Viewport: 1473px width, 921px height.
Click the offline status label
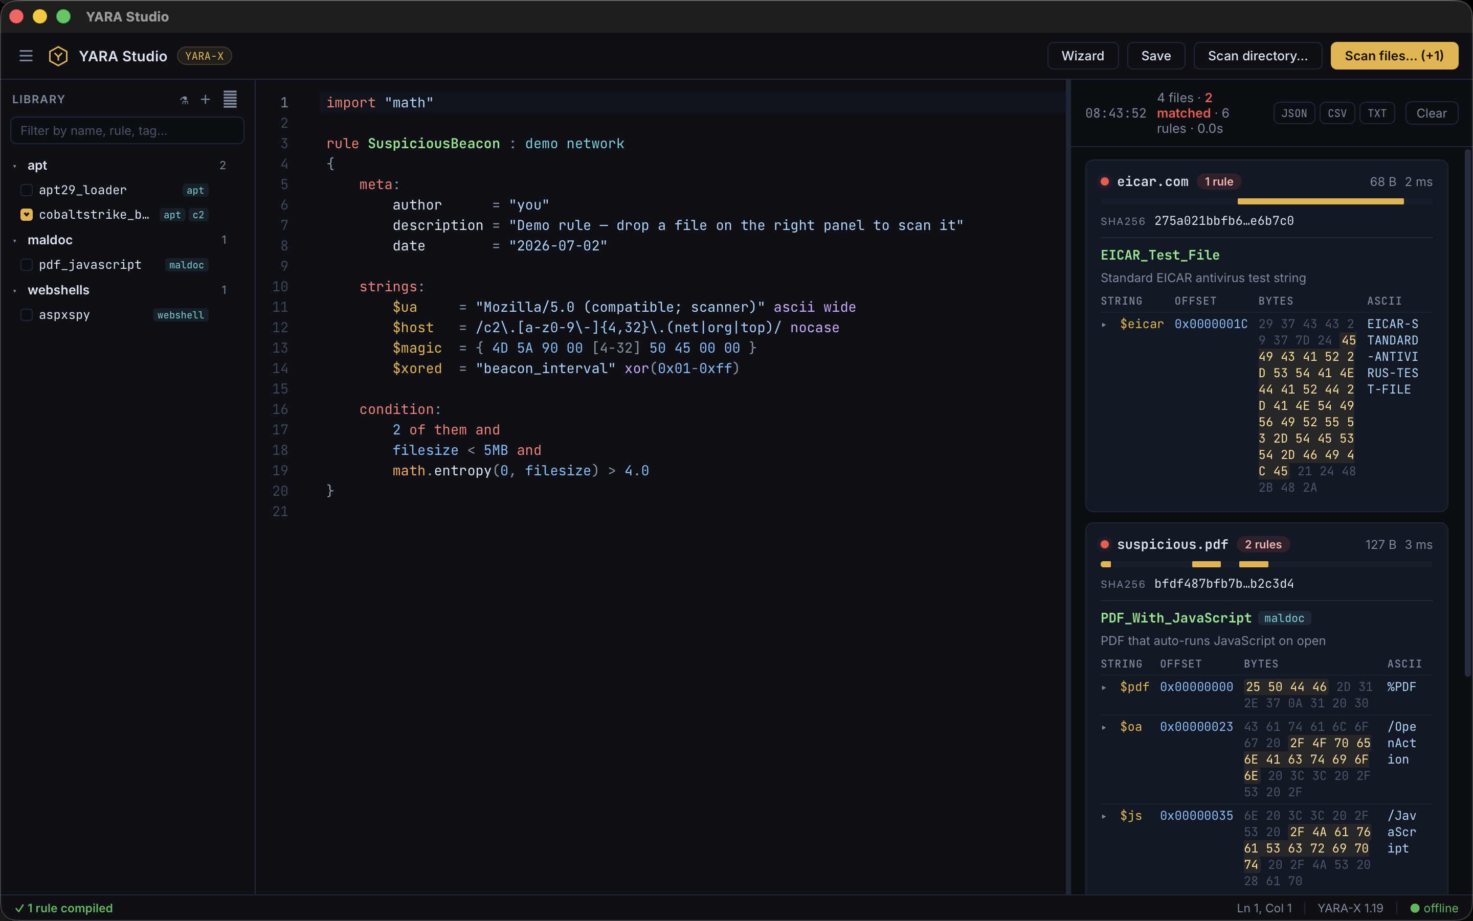(x=1441, y=908)
